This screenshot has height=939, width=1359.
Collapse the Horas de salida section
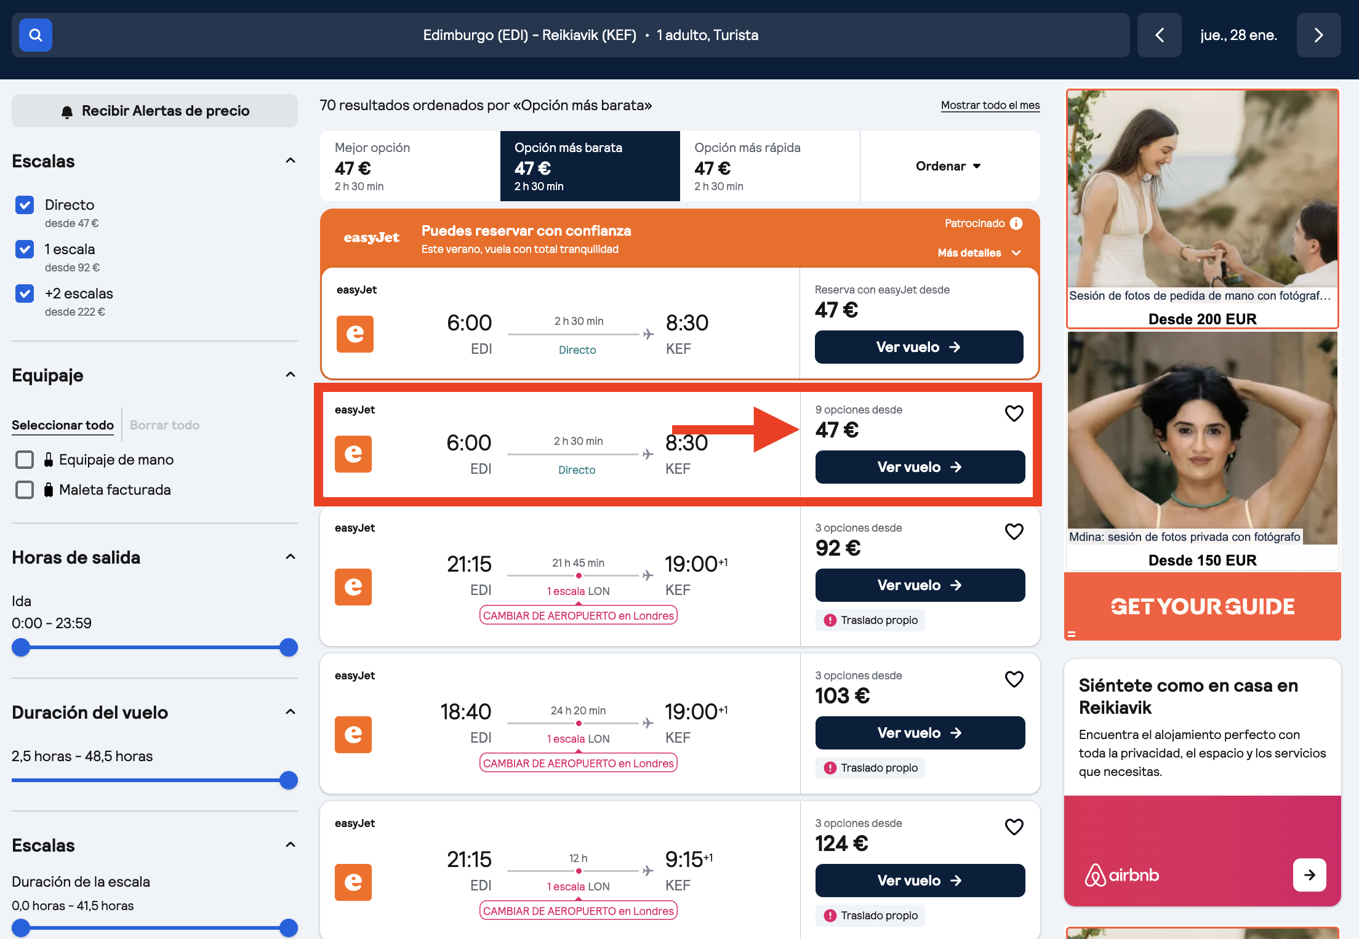(x=291, y=557)
